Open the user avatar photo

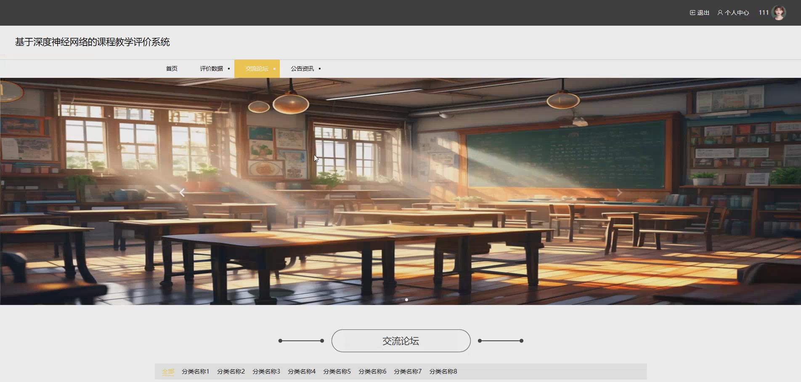(780, 12)
